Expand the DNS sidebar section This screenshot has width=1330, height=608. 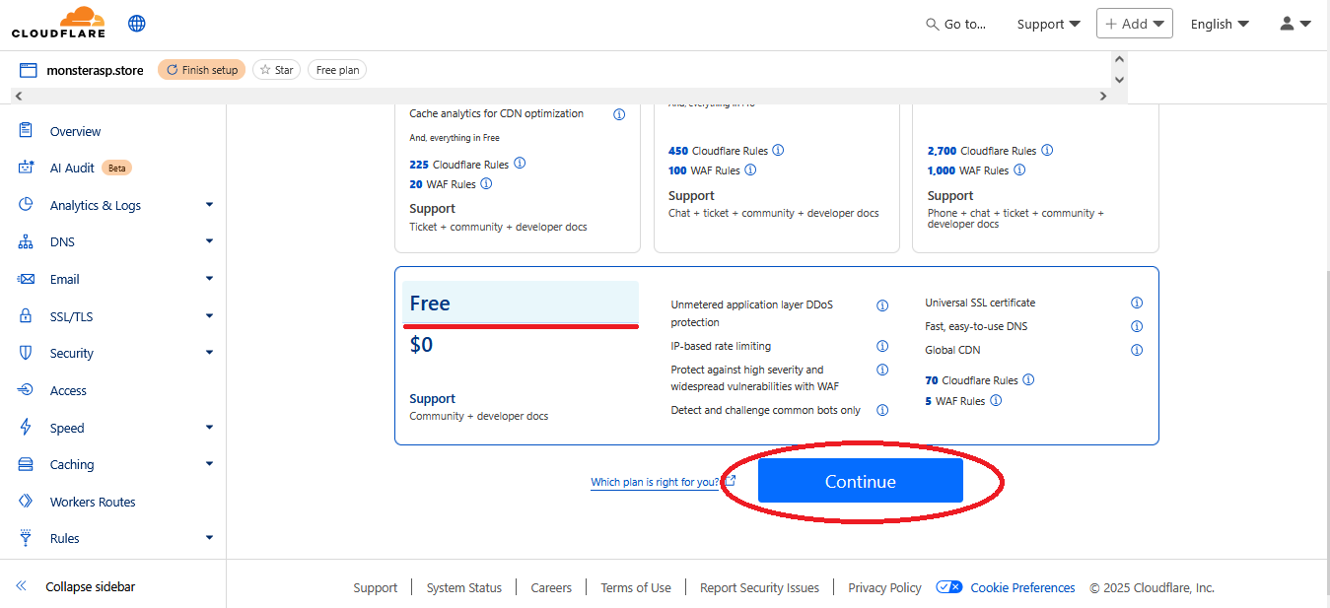coord(209,242)
